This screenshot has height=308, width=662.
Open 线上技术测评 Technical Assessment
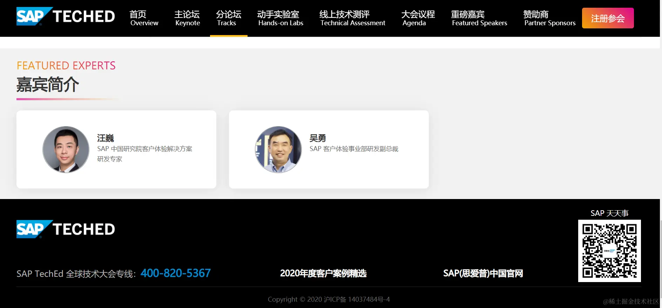[x=352, y=18]
